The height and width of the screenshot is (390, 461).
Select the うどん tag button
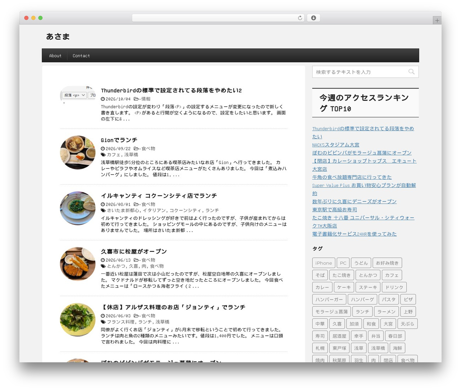[x=361, y=263]
